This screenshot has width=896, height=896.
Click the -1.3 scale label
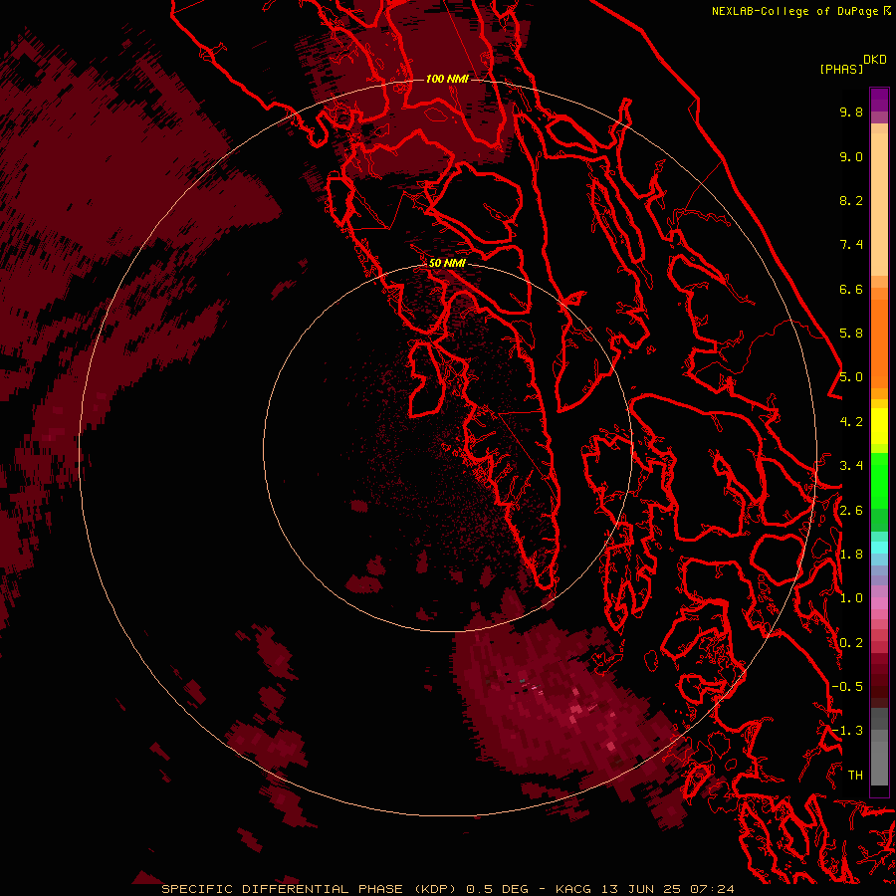coord(847,731)
